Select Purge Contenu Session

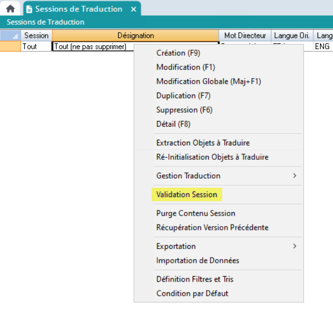[196, 213]
